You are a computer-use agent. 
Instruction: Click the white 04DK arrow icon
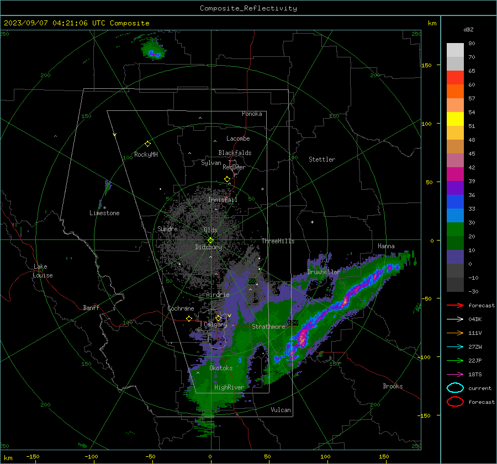455,319
